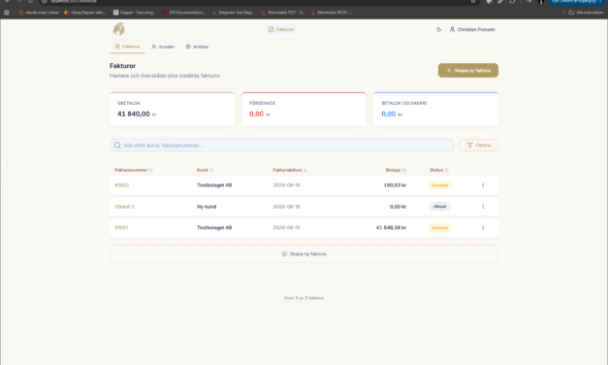Open the Alla bokmärken folder
The image size is (608, 365).
tap(586, 13)
